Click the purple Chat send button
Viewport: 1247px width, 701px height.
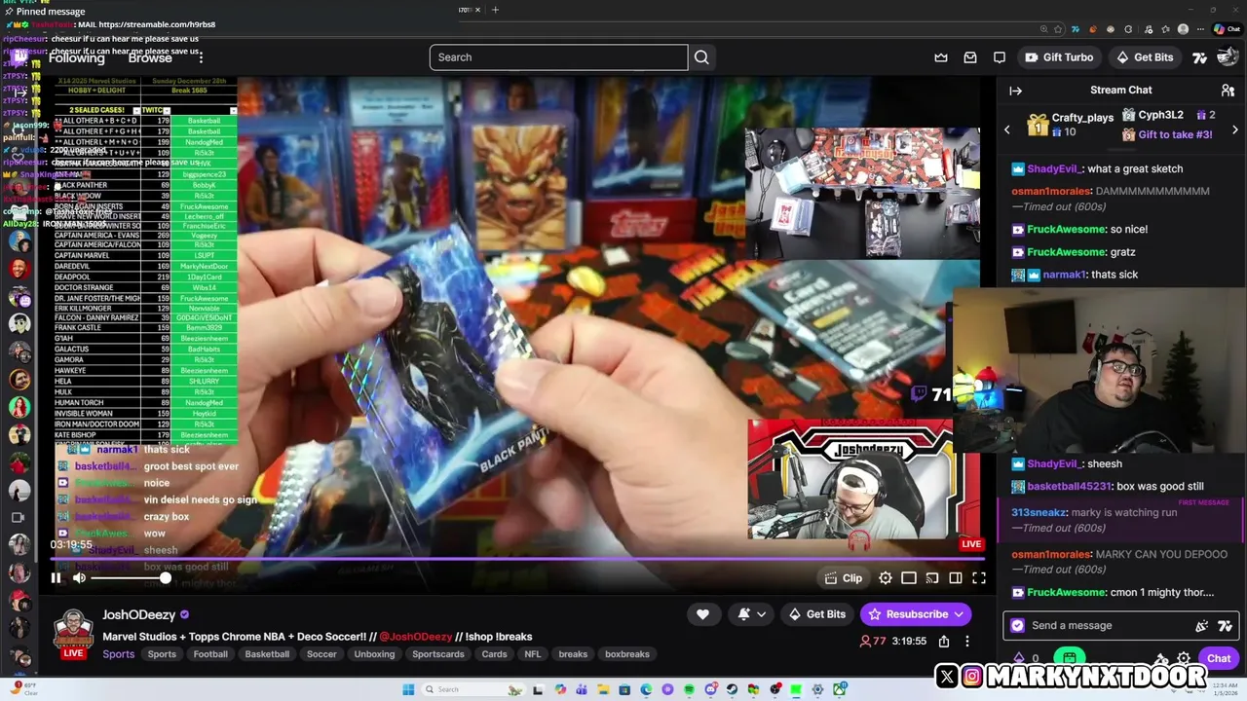coord(1219,659)
